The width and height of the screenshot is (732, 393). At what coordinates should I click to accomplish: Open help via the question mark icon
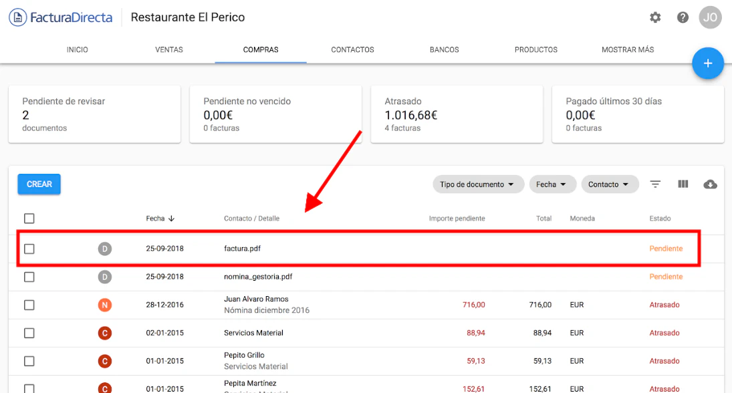point(683,17)
